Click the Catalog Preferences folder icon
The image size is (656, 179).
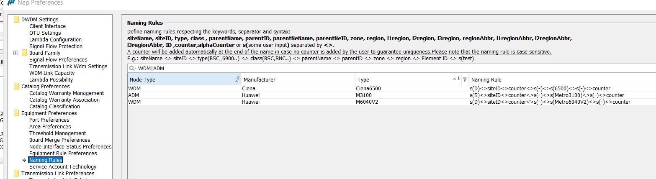[16, 86]
